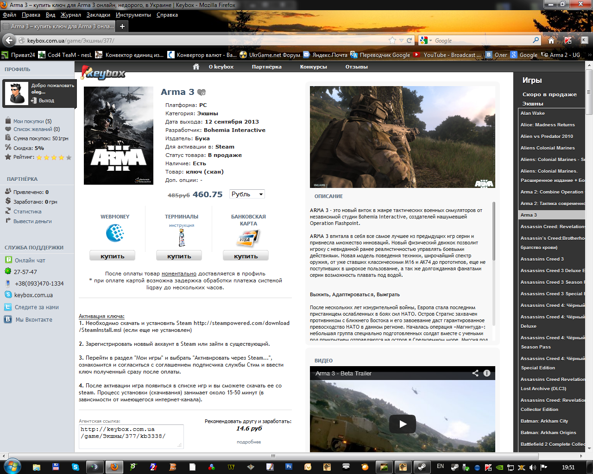Open the Отзывы nav link
The image size is (593, 474).
click(356, 67)
